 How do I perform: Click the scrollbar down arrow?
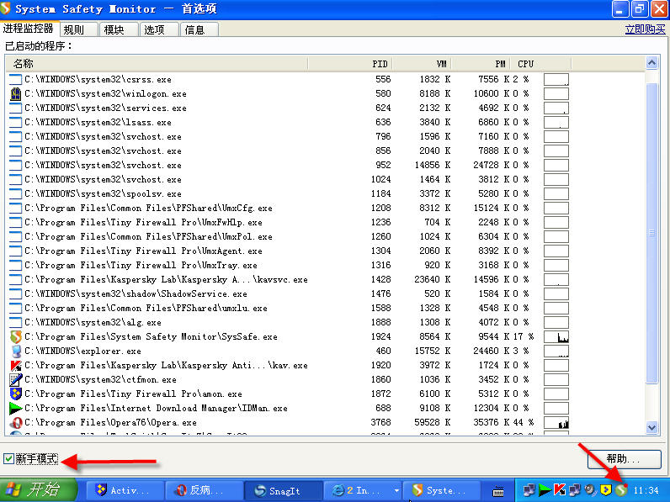[651, 427]
